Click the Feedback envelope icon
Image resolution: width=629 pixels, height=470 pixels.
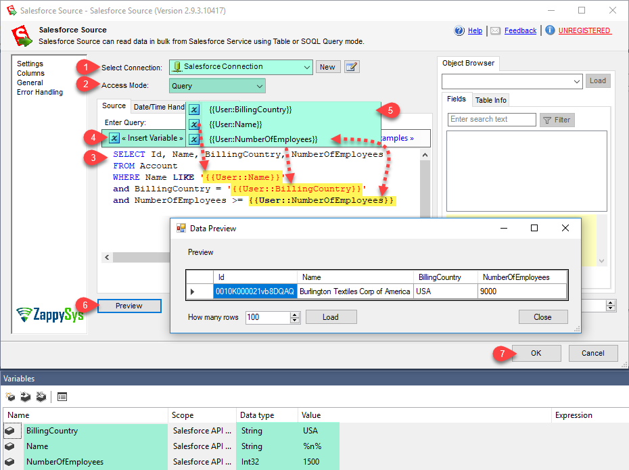click(x=495, y=31)
